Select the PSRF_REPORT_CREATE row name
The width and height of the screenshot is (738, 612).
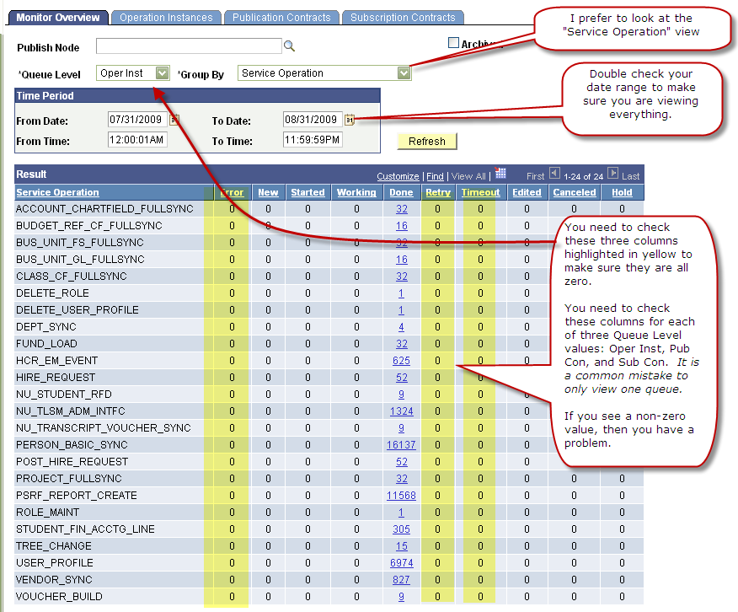point(77,496)
